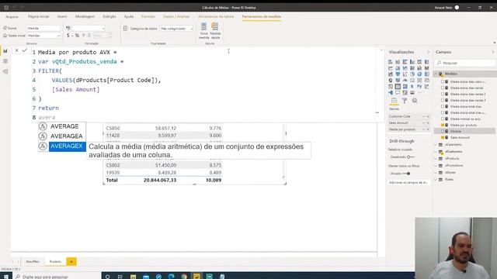
Task: Toggle Relatório cruzado switch (Desativado)
Action: coord(411,157)
